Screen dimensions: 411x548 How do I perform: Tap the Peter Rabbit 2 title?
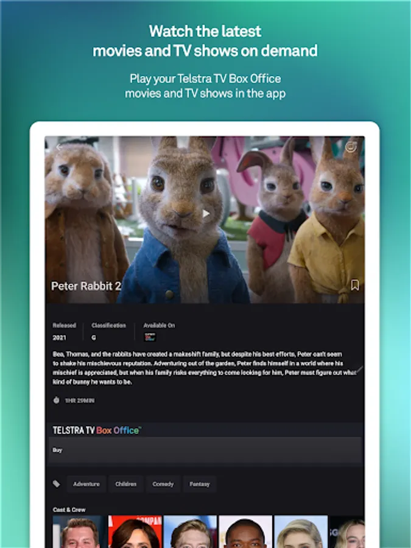tap(86, 286)
